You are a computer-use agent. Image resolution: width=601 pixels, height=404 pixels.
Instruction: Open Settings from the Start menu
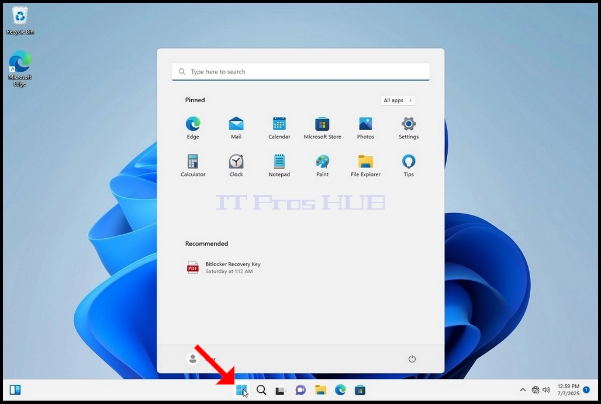[x=409, y=128]
